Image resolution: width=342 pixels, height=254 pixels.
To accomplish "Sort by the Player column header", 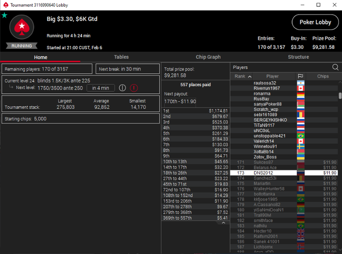I will (273, 76).
